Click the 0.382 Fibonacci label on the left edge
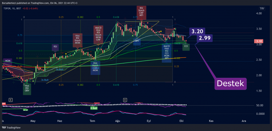272x131 pixels. click(19, 58)
